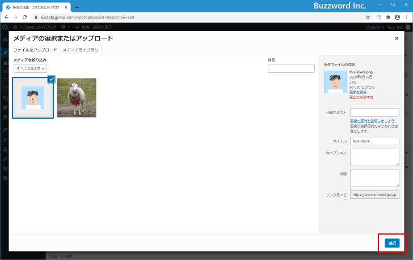Switch to メディアライブラリ tab
413x260 pixels.
tap(81, 50)
